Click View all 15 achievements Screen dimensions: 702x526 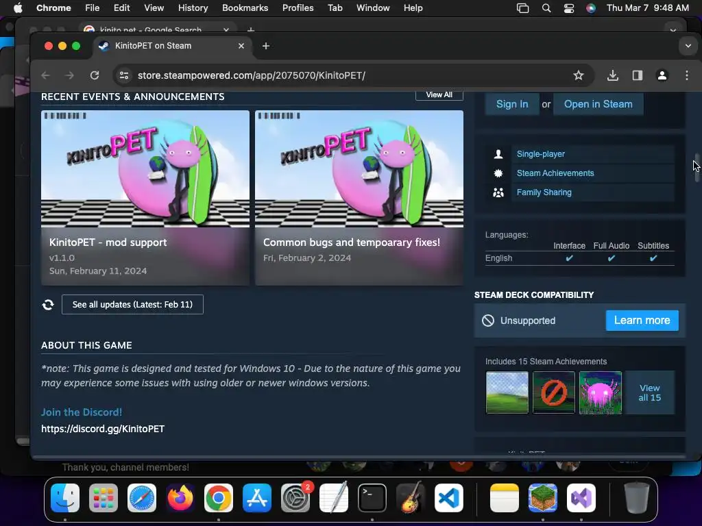tap(650, 392)
